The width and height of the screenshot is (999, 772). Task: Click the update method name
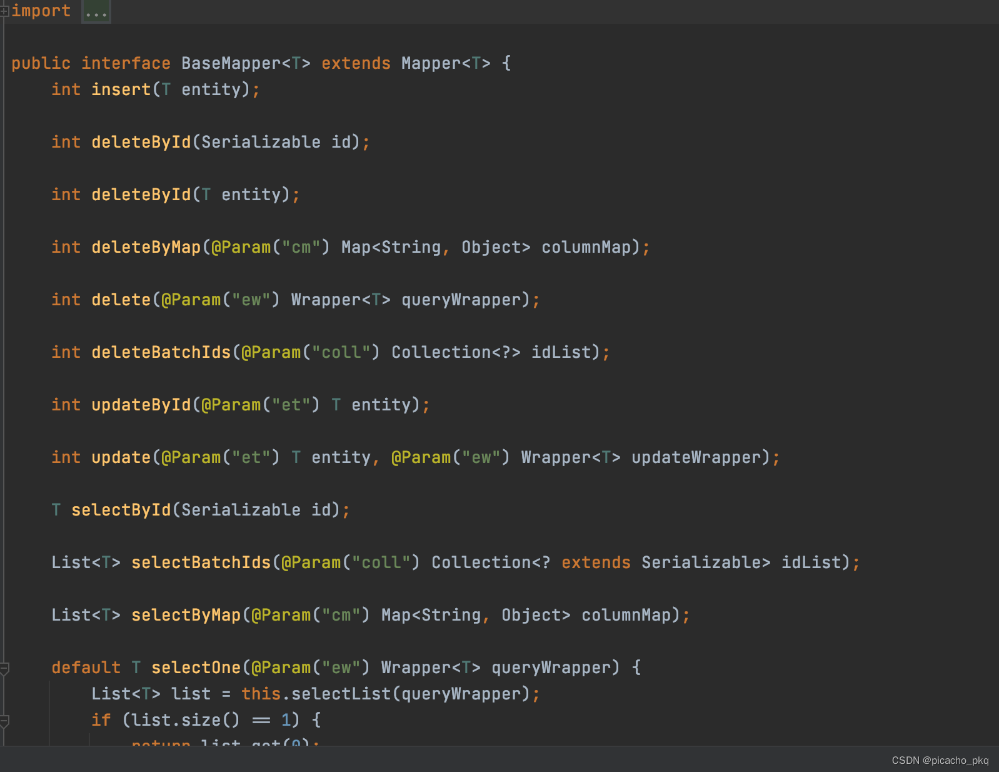121,457
